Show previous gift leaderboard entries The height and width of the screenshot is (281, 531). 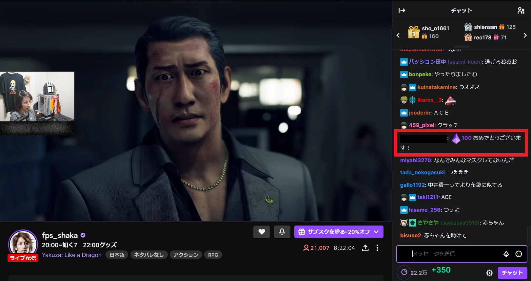pos(398,35)
